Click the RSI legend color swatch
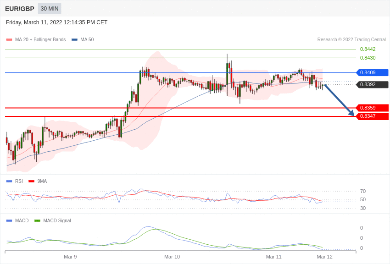Viewport: 390px width, 264px height. click(9, 181)
